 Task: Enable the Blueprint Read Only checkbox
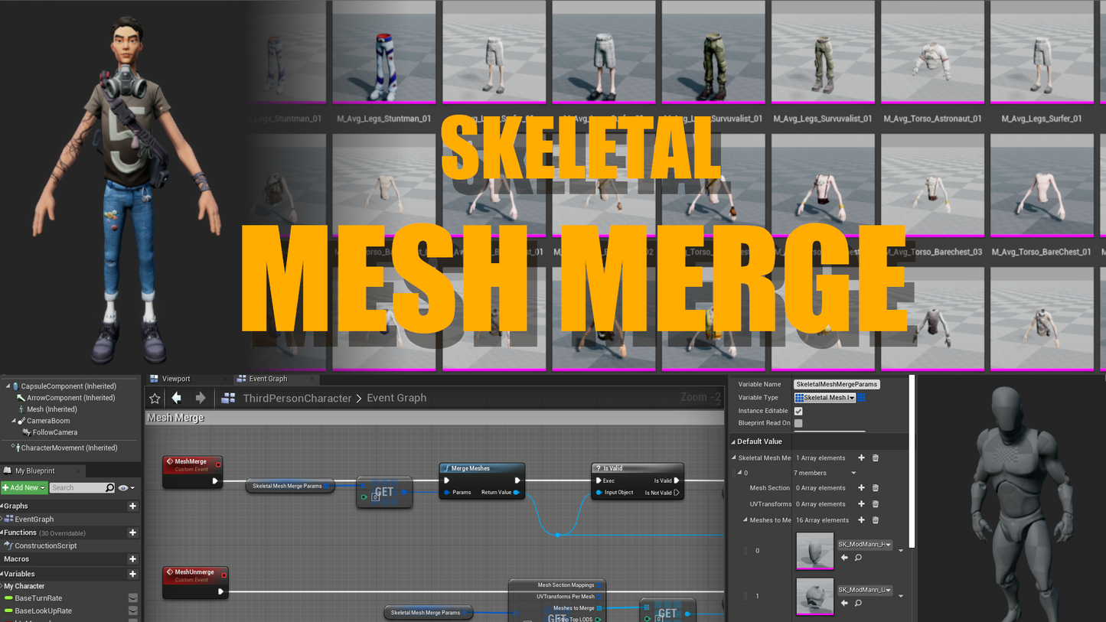798,423
